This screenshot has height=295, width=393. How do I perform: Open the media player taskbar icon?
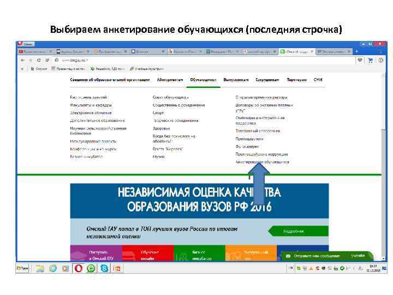(x=65, y=268)
